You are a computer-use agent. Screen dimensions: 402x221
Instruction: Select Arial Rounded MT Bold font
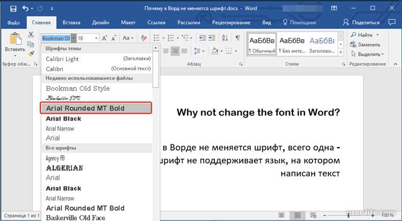coord(96,108)
